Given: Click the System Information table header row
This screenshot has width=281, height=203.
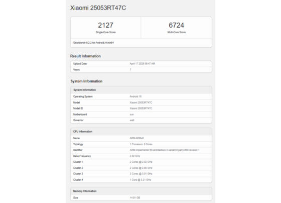Looking at the screenshot, I should coord(141,90).
